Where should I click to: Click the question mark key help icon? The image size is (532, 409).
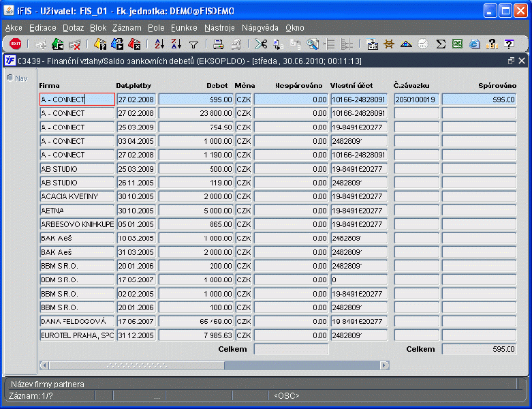click(492, 44)
